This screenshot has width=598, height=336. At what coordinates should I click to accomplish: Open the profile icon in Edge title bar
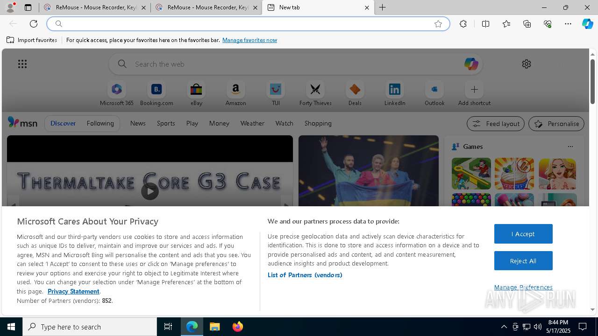(x=10, y=7)
